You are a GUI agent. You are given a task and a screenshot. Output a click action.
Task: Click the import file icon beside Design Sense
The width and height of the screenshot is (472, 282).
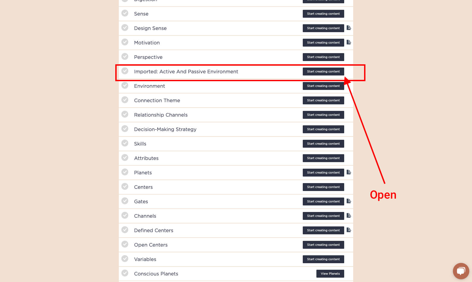tap(349, 28)
